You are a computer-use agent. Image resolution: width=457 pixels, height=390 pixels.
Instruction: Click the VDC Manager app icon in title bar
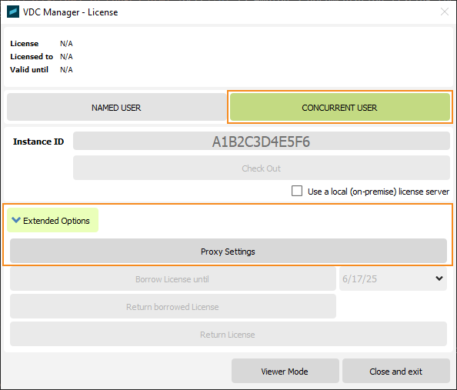[x=13, y=12]
